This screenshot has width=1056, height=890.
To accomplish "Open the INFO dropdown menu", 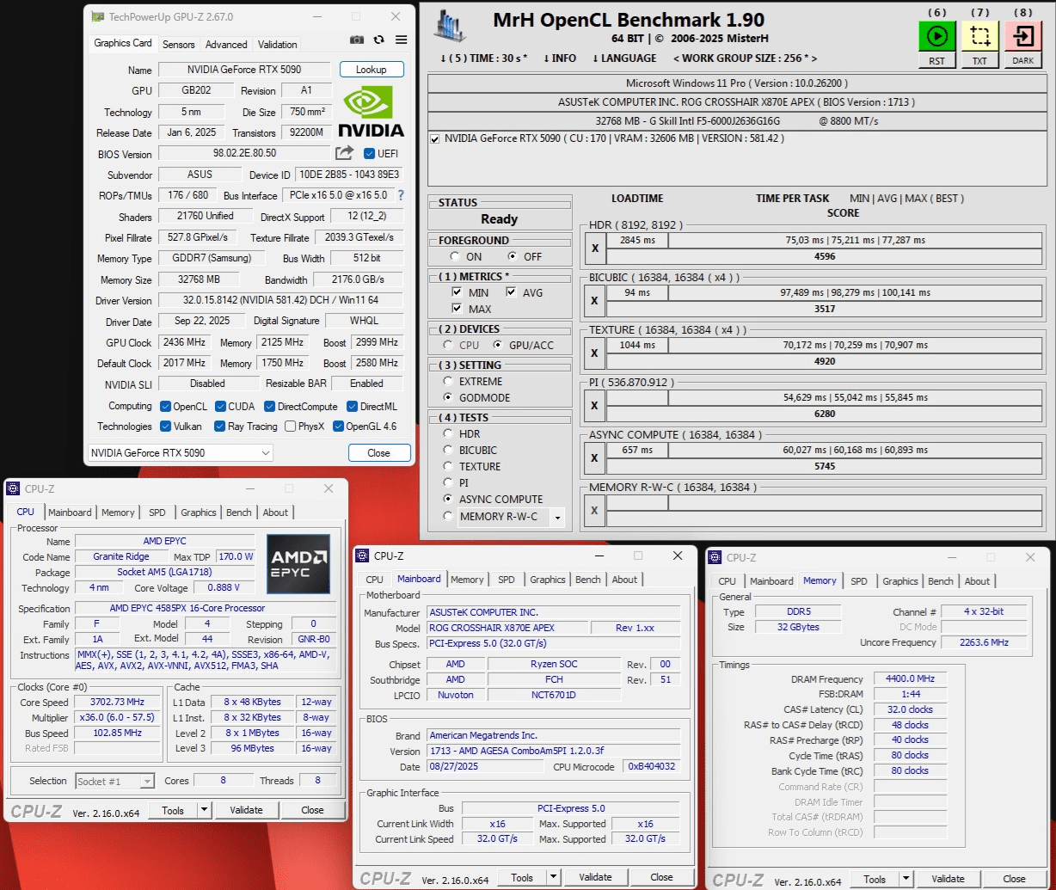I will click(560, 58).
